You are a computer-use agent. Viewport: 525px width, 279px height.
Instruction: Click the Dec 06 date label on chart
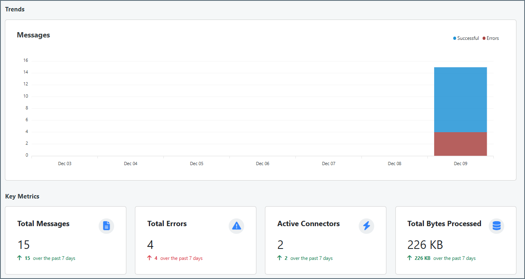click(x=262, y=163)
